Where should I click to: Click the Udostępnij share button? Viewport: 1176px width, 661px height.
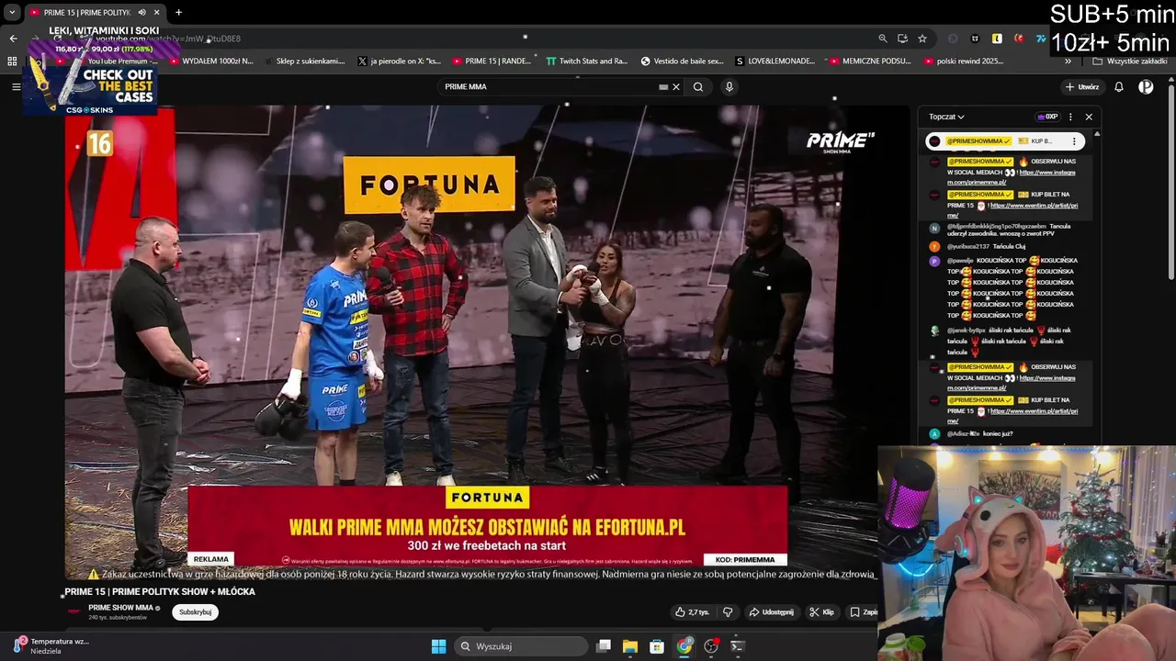[771, 612]
